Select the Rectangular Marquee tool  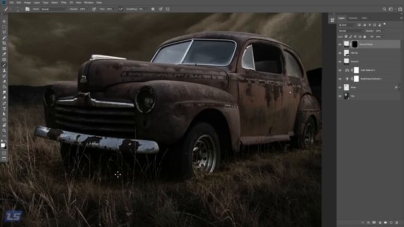(x=4, y=26)
